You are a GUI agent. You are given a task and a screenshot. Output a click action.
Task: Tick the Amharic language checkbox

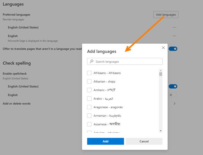[x=89, y=90]
